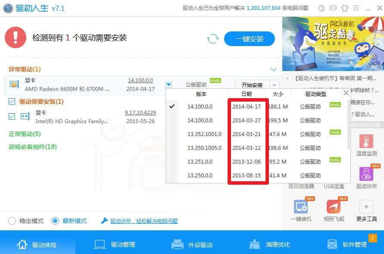The image size is (384, 254).
Task: Click the 日期 column header
Action: (x=247, y=94)
